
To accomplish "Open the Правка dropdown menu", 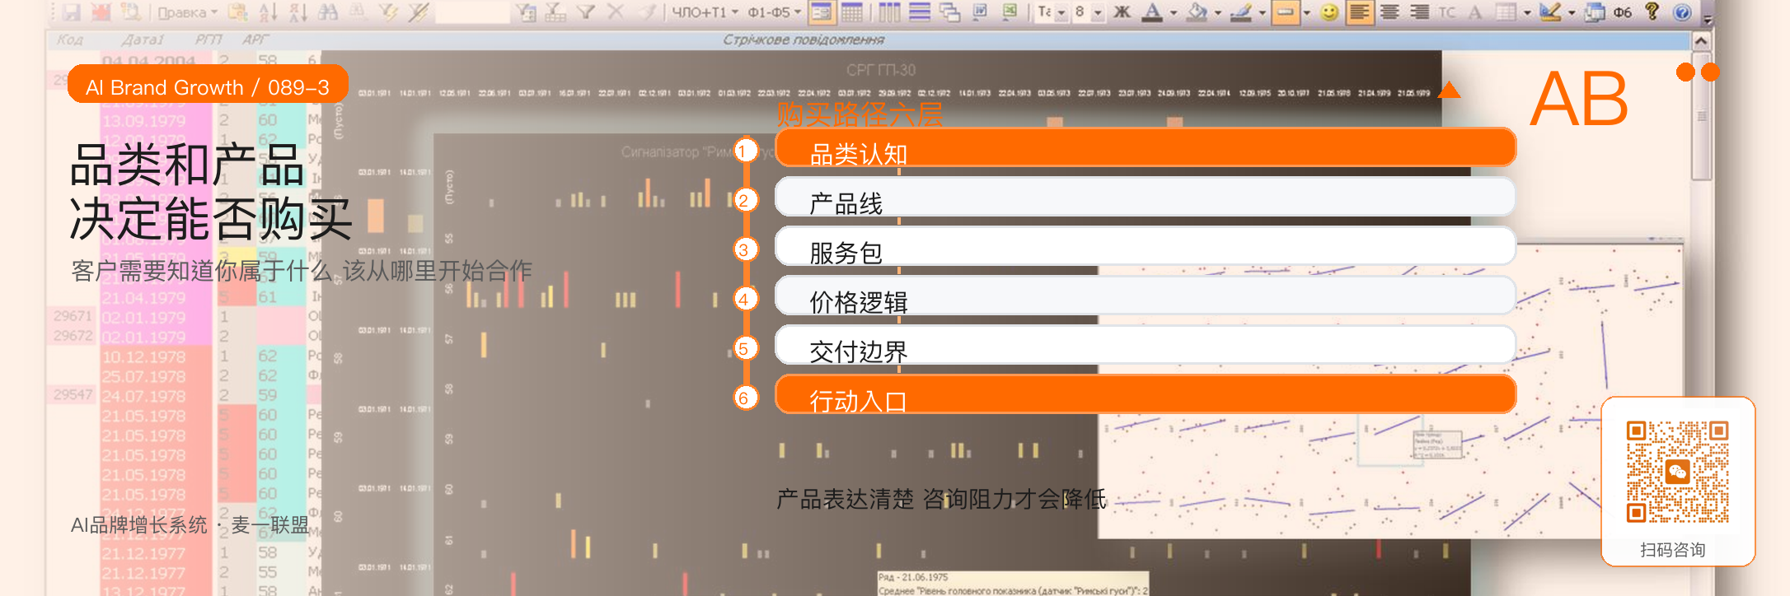I will pos(188,12).
